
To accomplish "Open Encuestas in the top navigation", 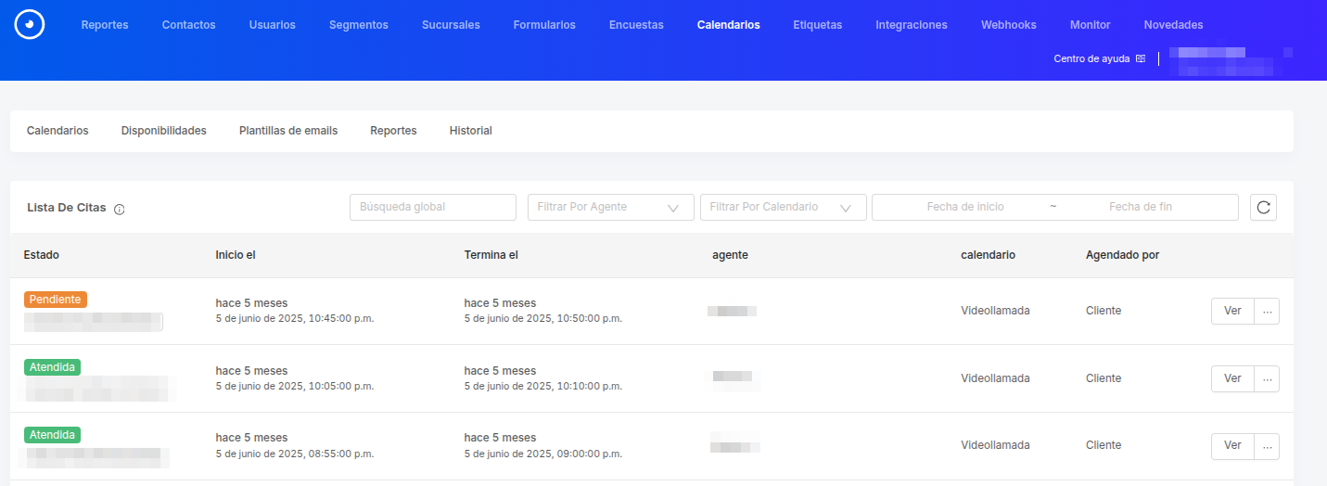I will click(636, 25).
